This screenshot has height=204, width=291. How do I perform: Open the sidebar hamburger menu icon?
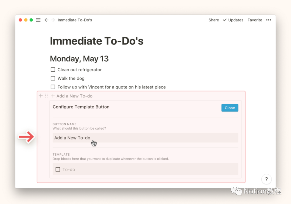[38, 20]
